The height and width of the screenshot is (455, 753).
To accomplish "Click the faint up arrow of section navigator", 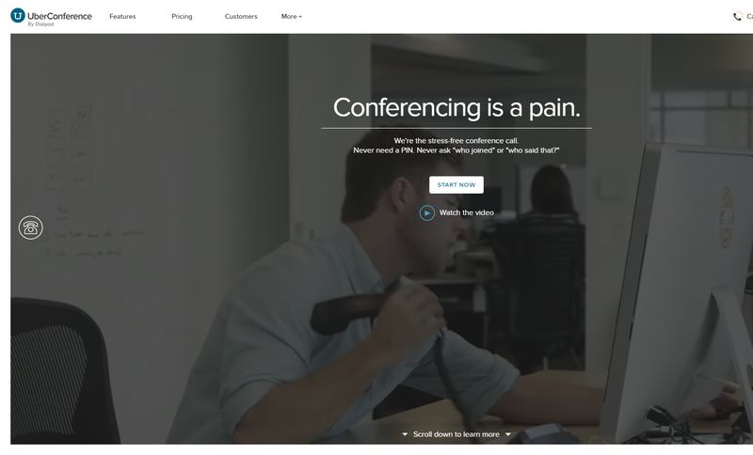I will pyautogui.click(x=726, y=197).
